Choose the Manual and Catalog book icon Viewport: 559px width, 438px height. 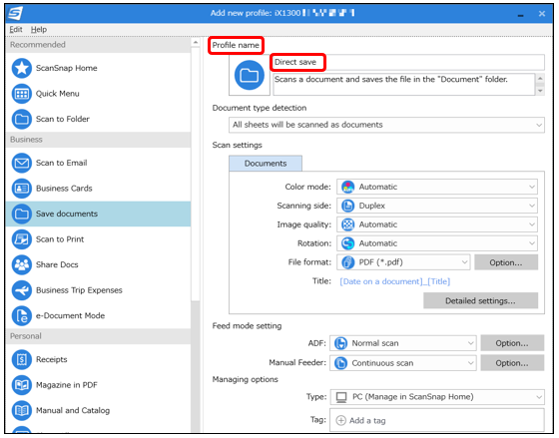22,410
